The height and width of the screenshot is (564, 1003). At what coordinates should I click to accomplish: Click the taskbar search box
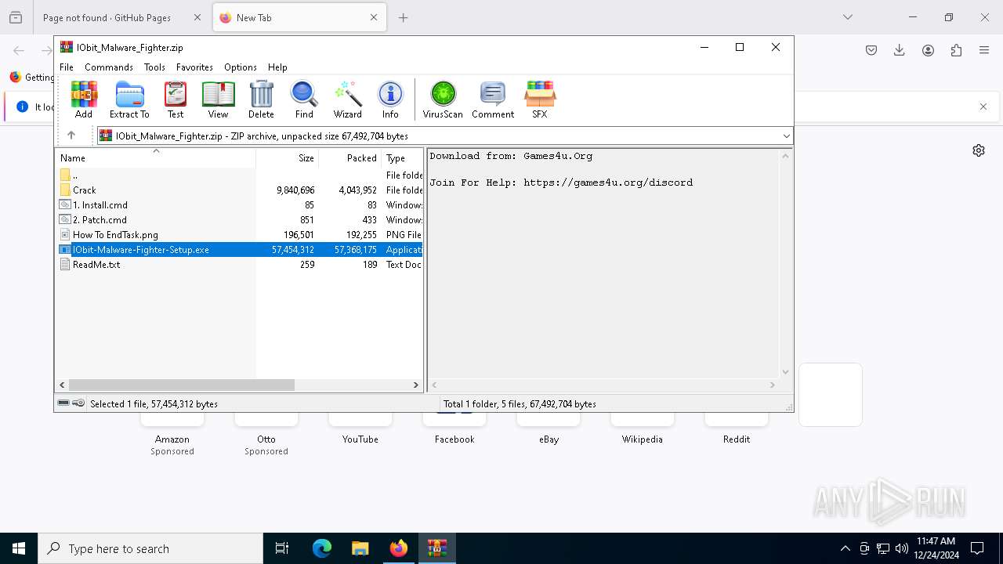[x=150, y=548]
